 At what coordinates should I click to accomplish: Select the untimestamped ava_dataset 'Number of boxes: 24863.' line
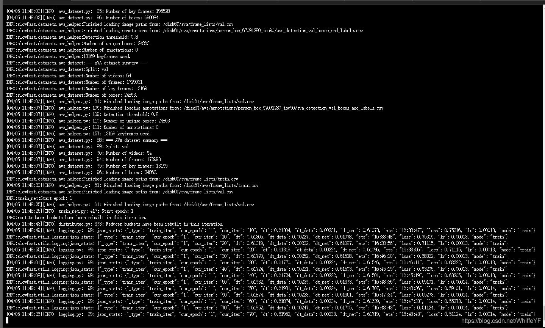(x=72, y=95)
